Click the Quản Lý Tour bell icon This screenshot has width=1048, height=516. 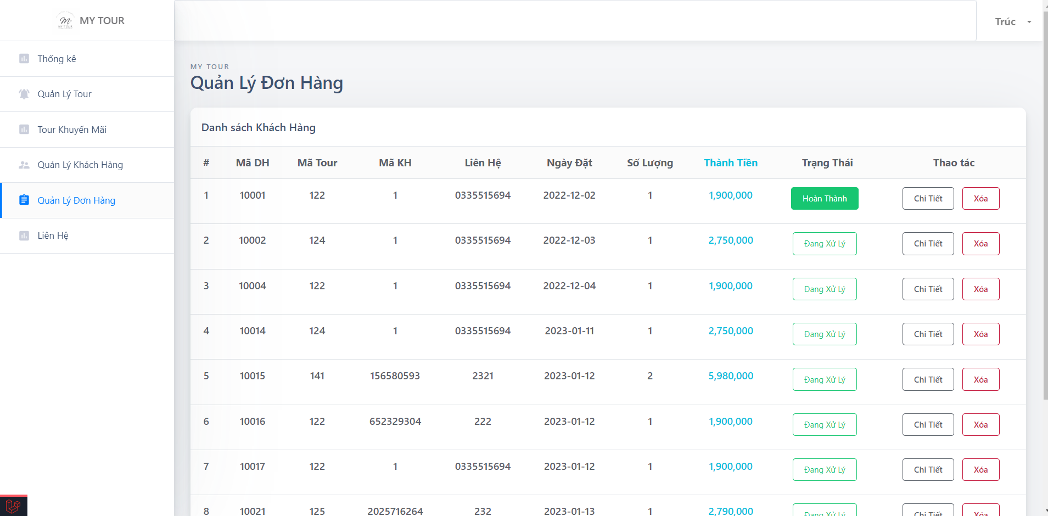(24, 94)
